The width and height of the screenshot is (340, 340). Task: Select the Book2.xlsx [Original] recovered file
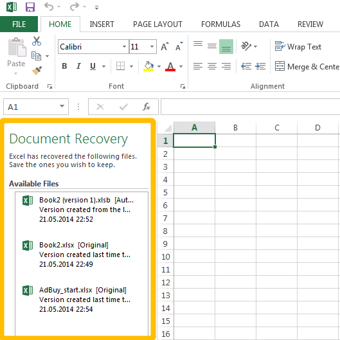82,255
